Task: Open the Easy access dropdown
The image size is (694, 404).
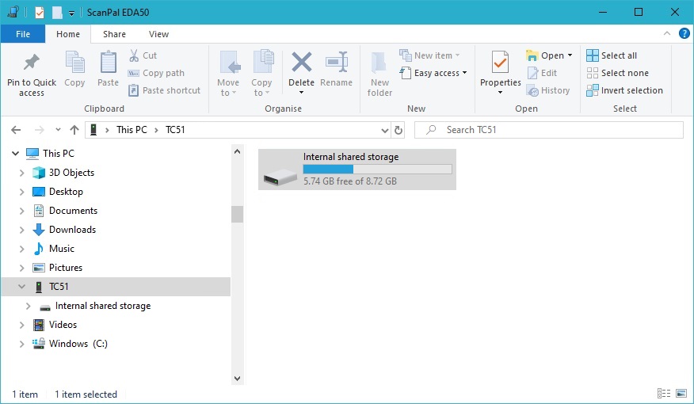Action: 433,73
